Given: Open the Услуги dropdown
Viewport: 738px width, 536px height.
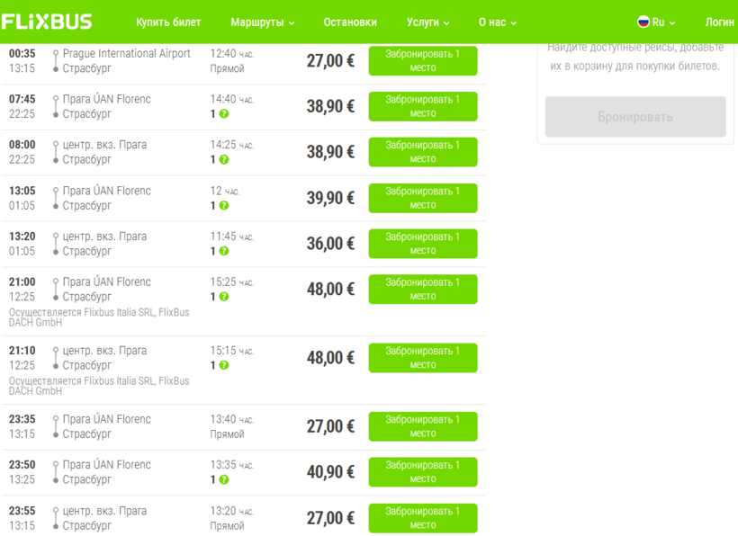Looking at the screenshot, I should click(x=427, y=22).
